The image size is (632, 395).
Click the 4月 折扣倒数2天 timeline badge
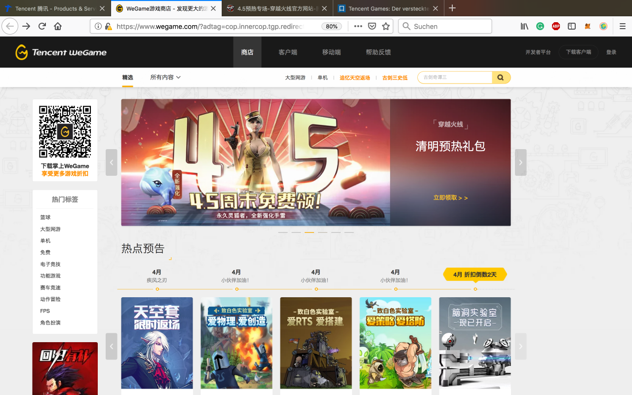pos(475,275)
